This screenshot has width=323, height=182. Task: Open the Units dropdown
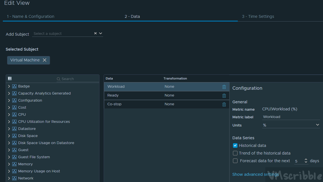tap(317, 125)
